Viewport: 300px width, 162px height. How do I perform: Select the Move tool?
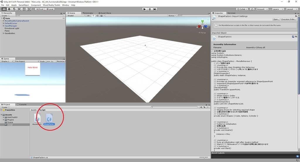pyautogui.click(x=9, y=9)
